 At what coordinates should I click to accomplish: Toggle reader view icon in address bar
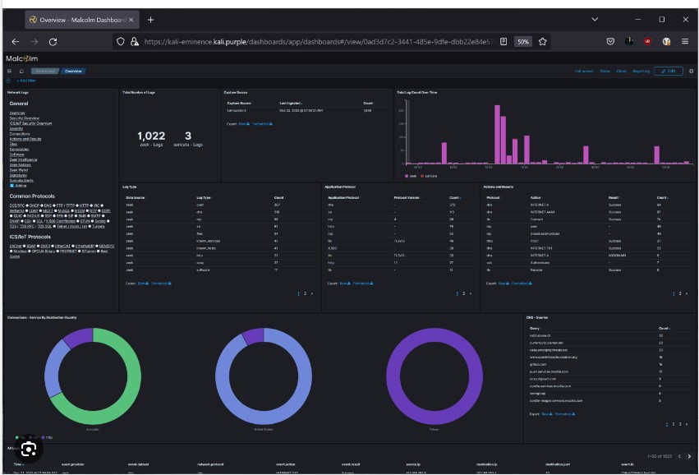point(503,41)
